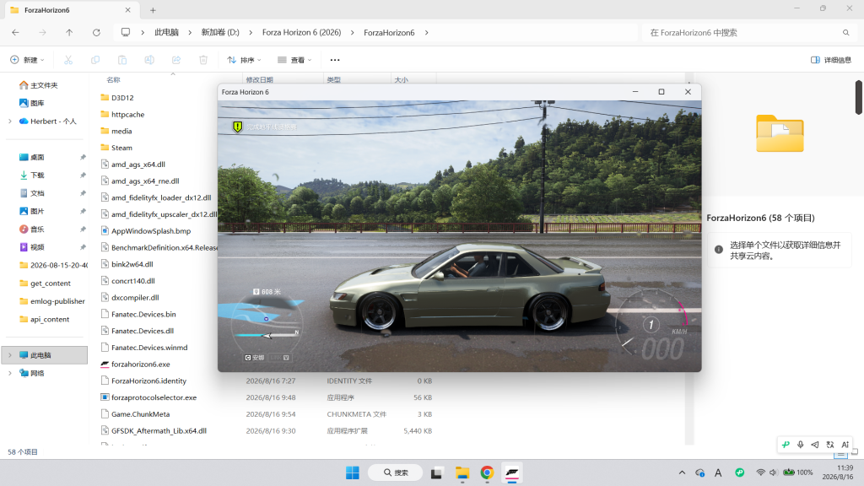Click the microphone icon in floating toolbar
This screenshot has width=864, height=486.
(800, 445)
